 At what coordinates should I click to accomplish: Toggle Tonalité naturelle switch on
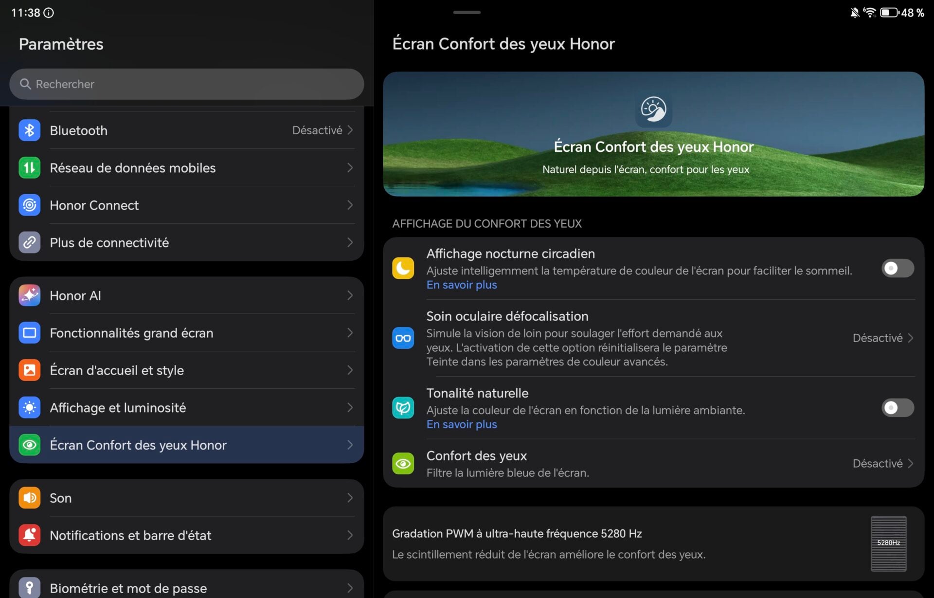pyautogui.click(x=897, y=408)
